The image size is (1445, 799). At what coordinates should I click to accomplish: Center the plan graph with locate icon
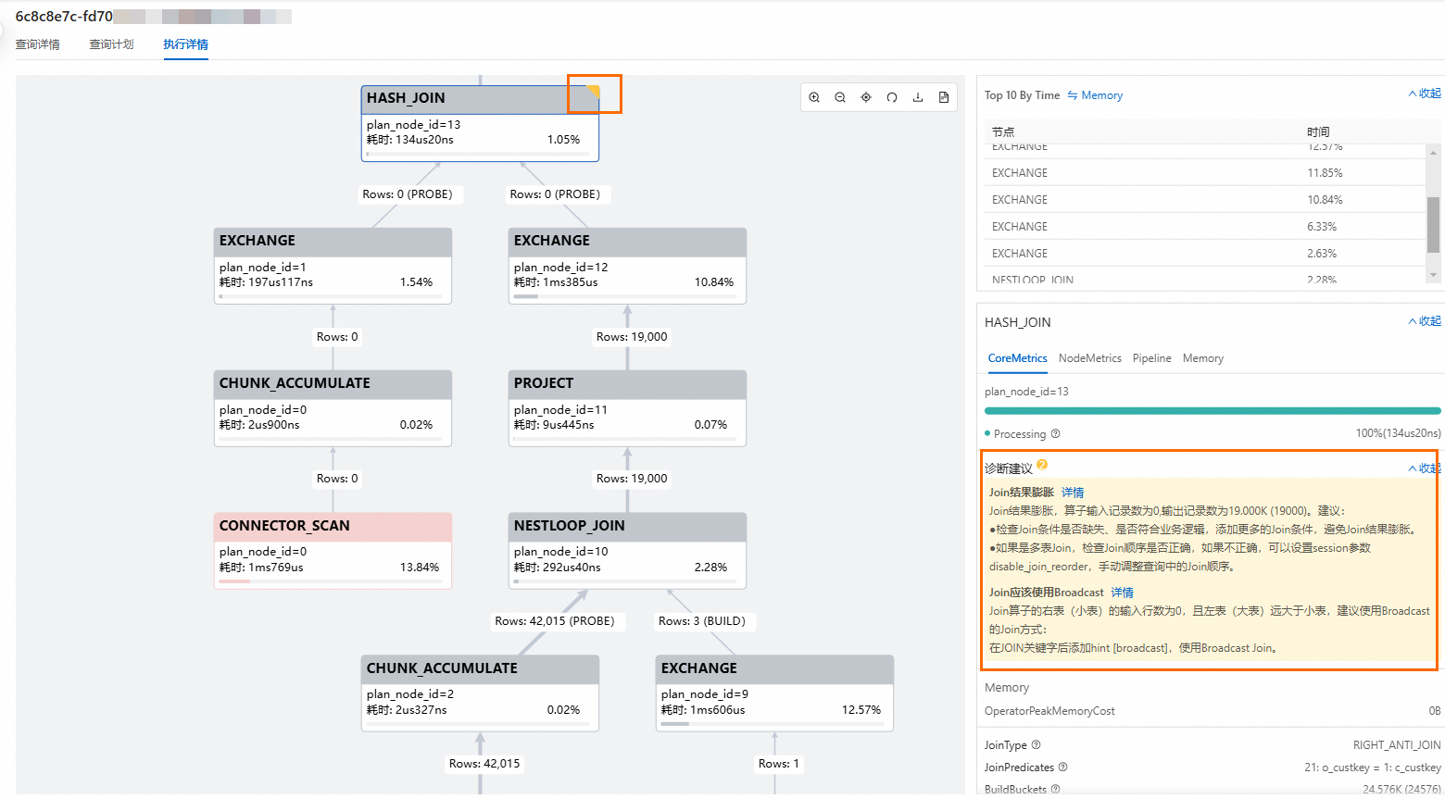coord(866,97)
